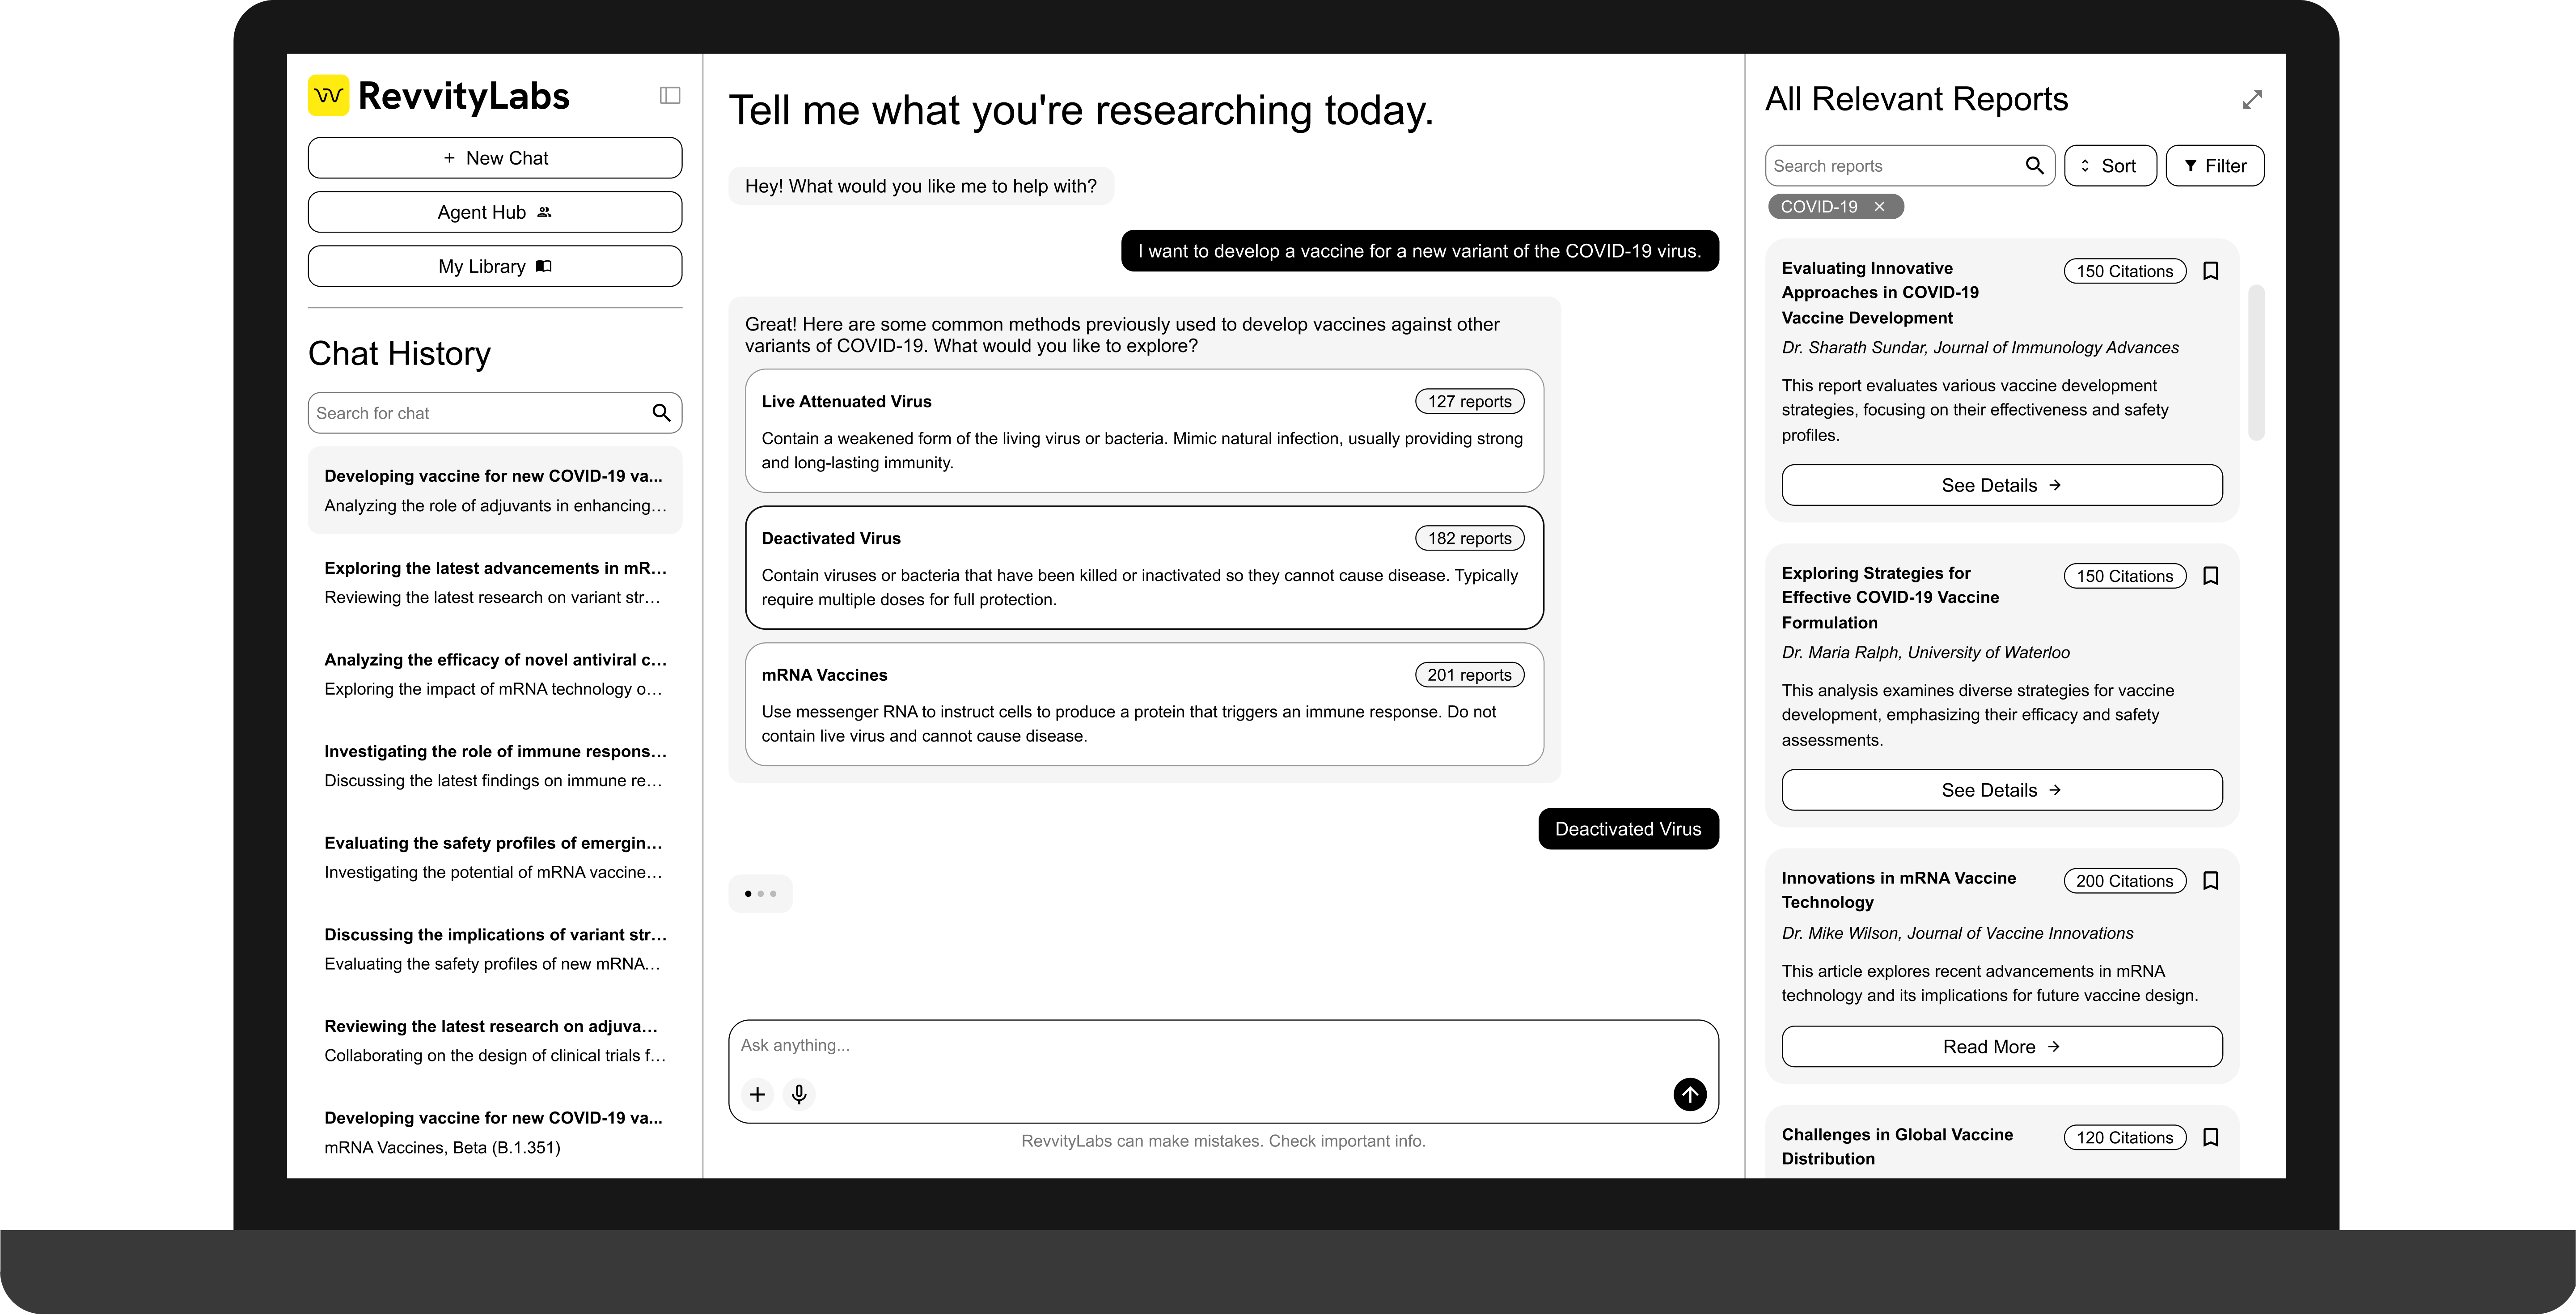The image size is (2576, 1315).
Task: Open chat 'Reviewing the latest research on adjuva…'
Action: [495, 1041]
